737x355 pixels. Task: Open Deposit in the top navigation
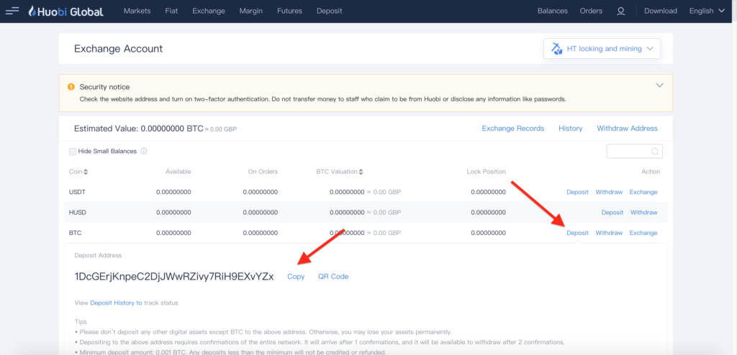coord(330,11)
